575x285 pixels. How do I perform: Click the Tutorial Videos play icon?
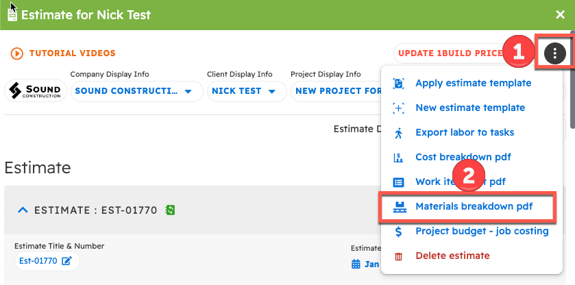tap(16, 53)
